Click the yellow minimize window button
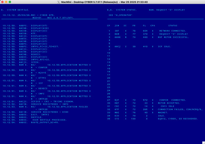 6,2
